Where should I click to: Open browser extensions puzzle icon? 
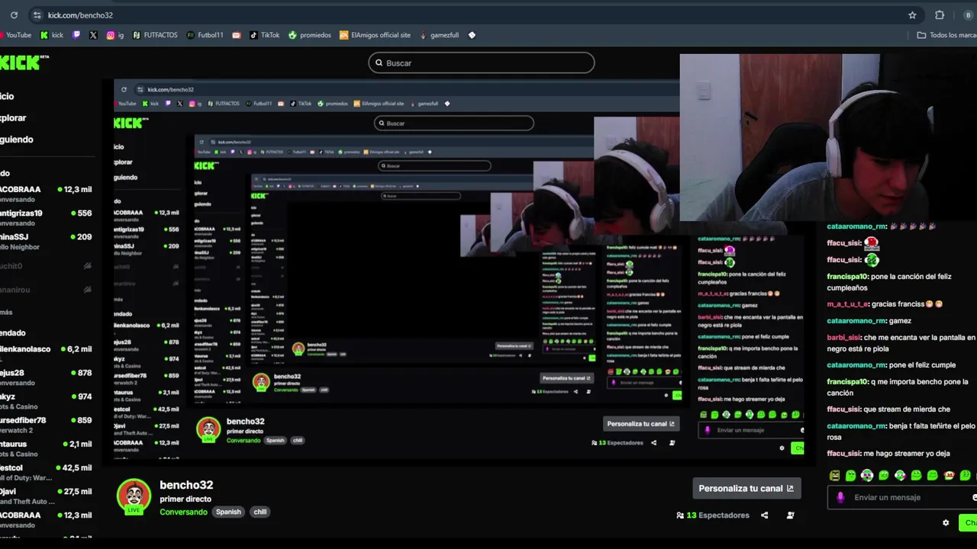point(940,15)
